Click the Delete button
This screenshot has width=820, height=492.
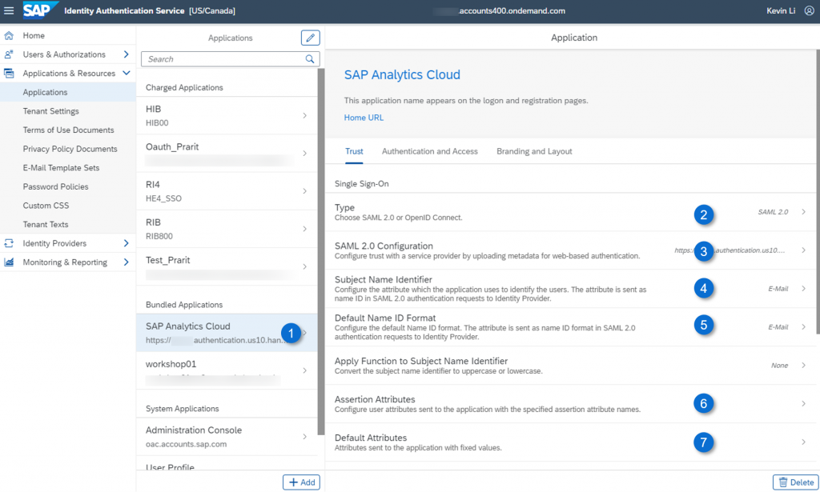coord(795,482)
